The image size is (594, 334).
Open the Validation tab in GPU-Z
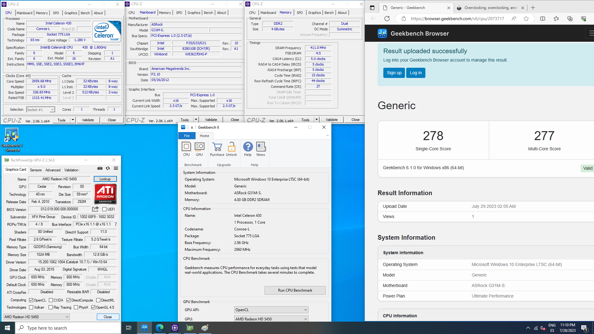coord(71,170)
